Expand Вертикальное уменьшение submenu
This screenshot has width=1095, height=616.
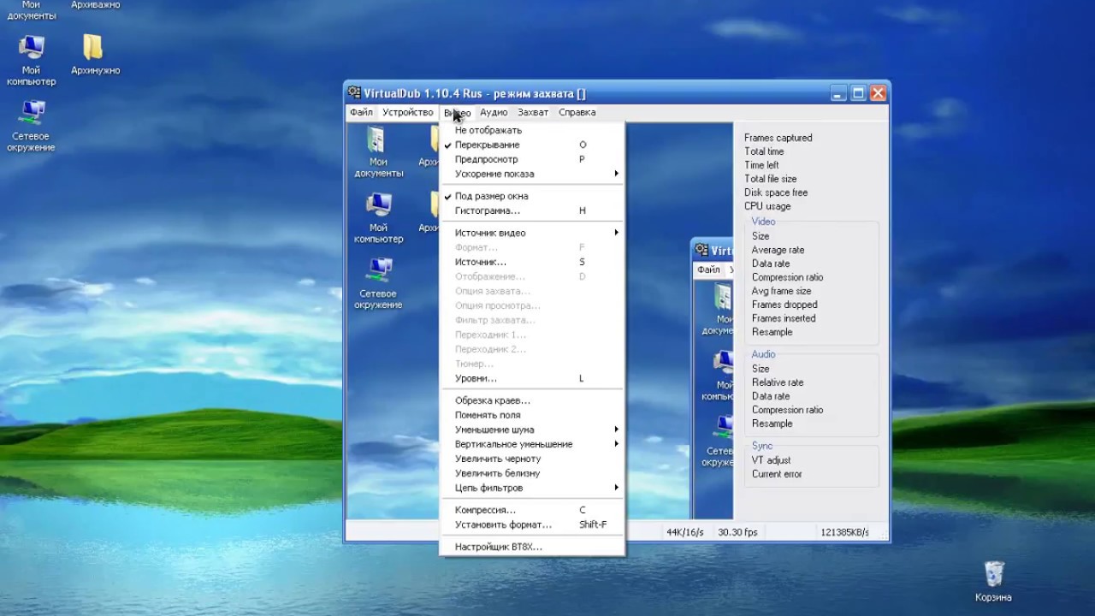[531, 444]
